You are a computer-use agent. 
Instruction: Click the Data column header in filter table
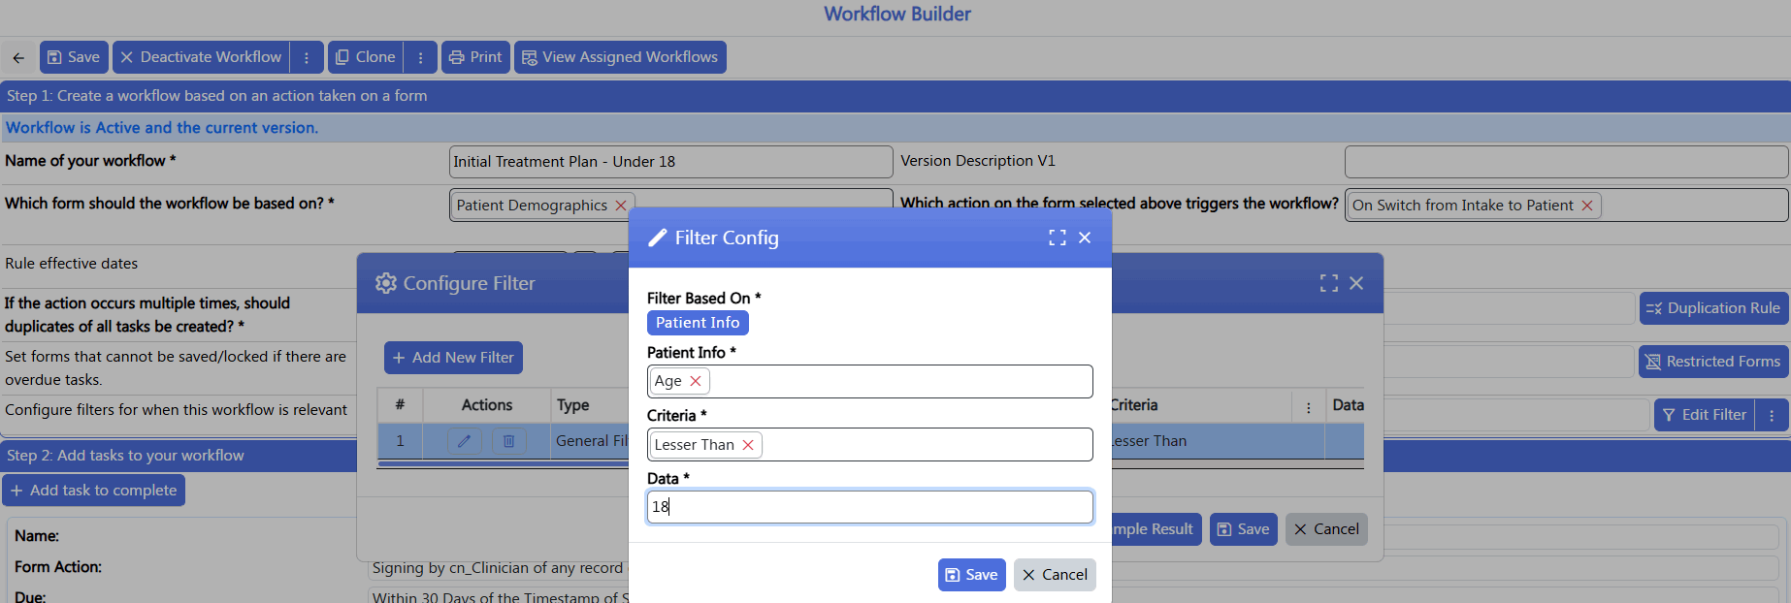(1348, 405)
